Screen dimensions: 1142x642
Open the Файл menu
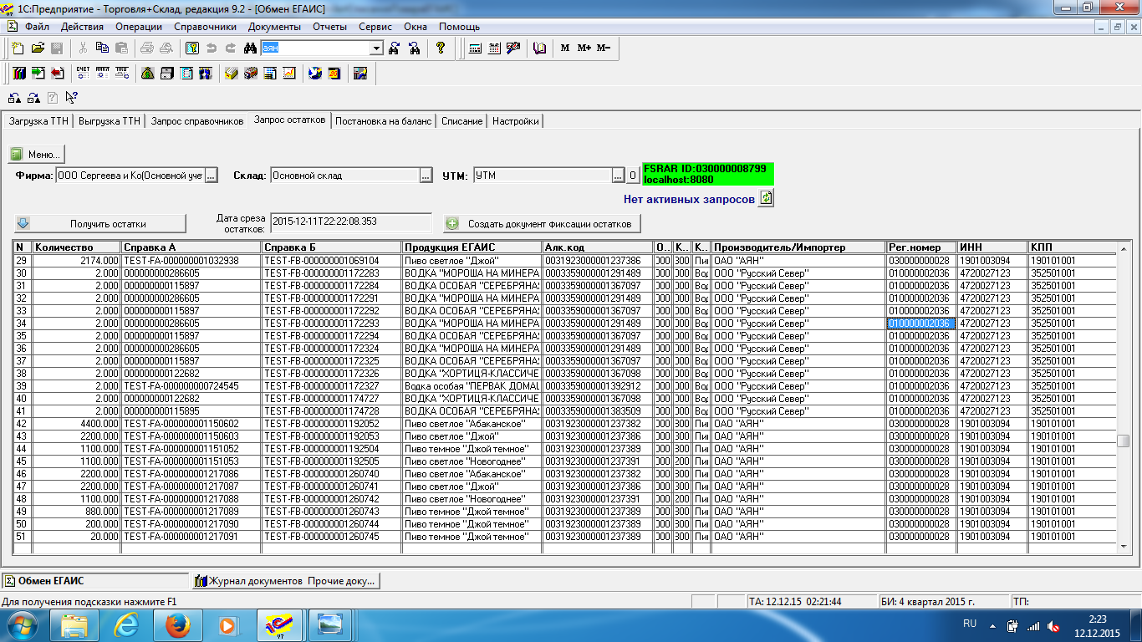[x=37, y=27]
